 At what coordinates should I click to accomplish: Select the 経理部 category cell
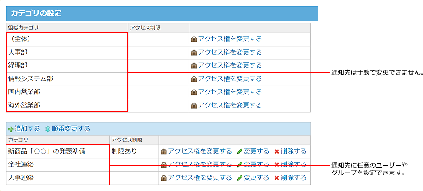click(67, 66)
